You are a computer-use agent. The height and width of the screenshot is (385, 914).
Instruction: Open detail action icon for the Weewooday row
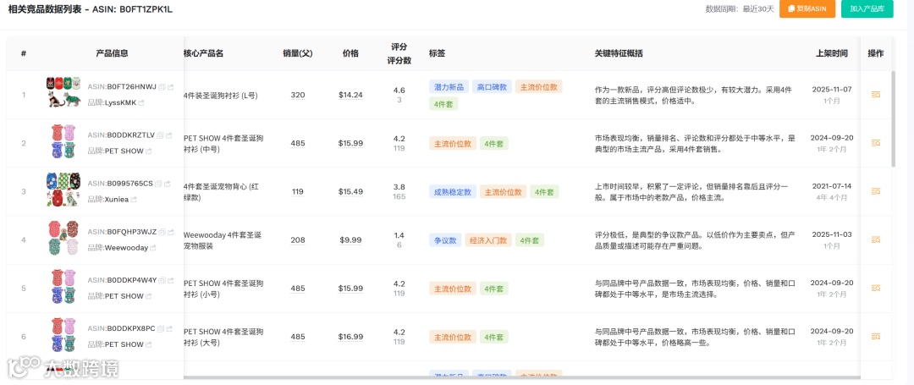(x=876, y=239)
